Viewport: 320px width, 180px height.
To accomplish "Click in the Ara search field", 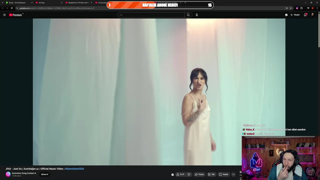I will click(151, 15).
